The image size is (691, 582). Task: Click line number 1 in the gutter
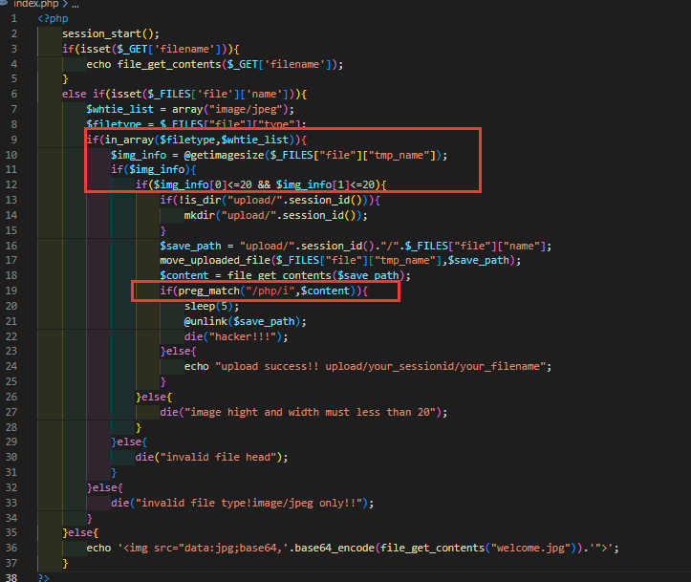14,18
